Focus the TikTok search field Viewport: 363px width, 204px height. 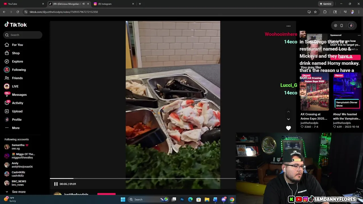click(23, 35)
